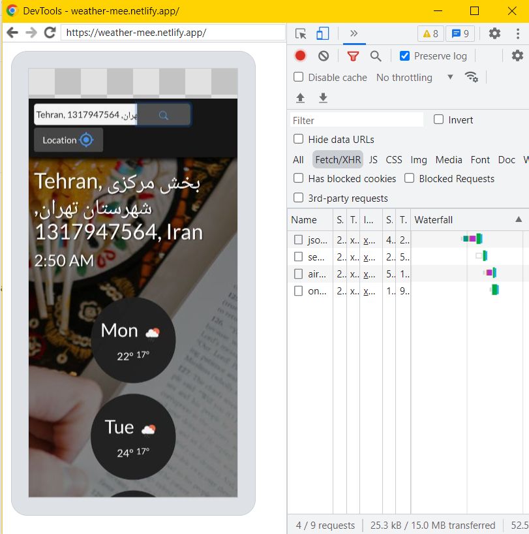Select the JS filter type

[373, 160]
